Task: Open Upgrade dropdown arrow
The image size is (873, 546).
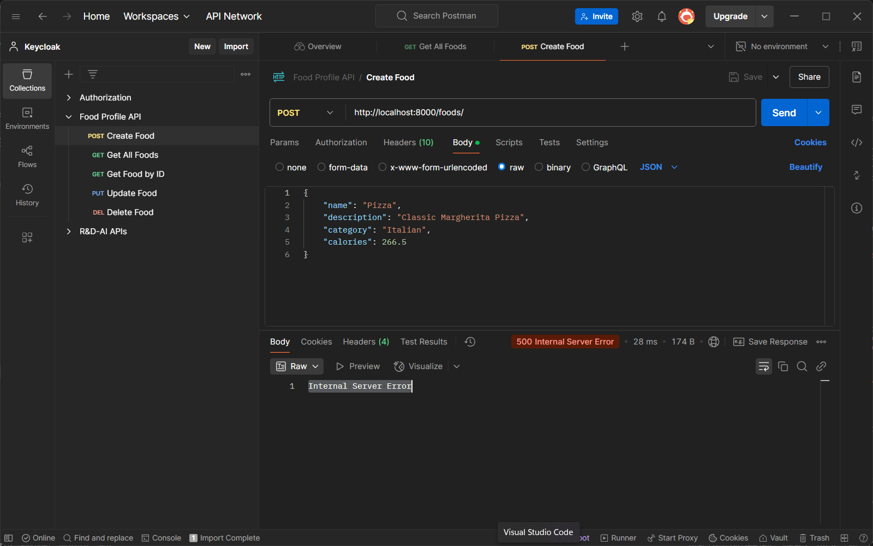Action: click(764, 16)
